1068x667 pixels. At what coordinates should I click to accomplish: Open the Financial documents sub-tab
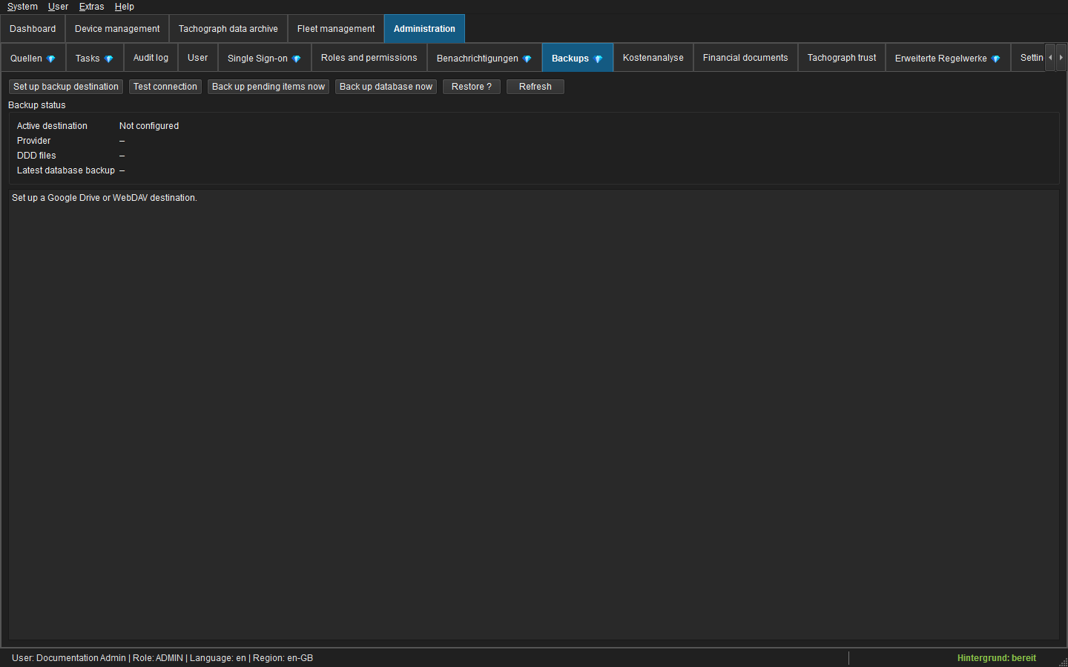pos(745,58)
